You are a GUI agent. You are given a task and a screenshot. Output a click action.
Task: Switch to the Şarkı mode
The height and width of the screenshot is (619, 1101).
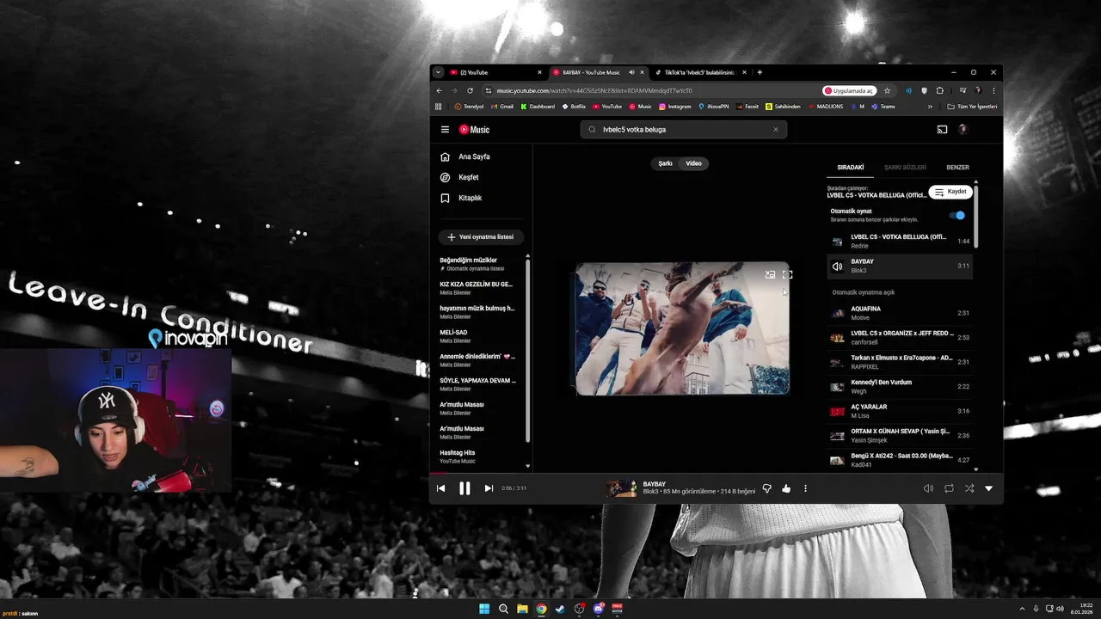665,163
